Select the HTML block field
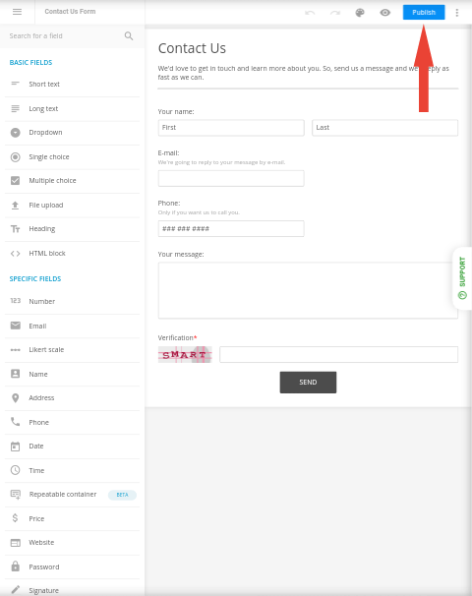472x596 pixels. pyautogui.click(x=72, y=253)
